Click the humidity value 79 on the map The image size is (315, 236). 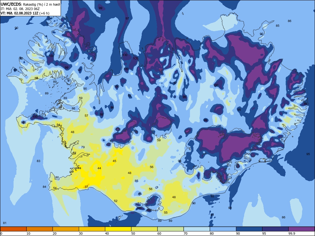pyautogui.click(x=83, y=147)
